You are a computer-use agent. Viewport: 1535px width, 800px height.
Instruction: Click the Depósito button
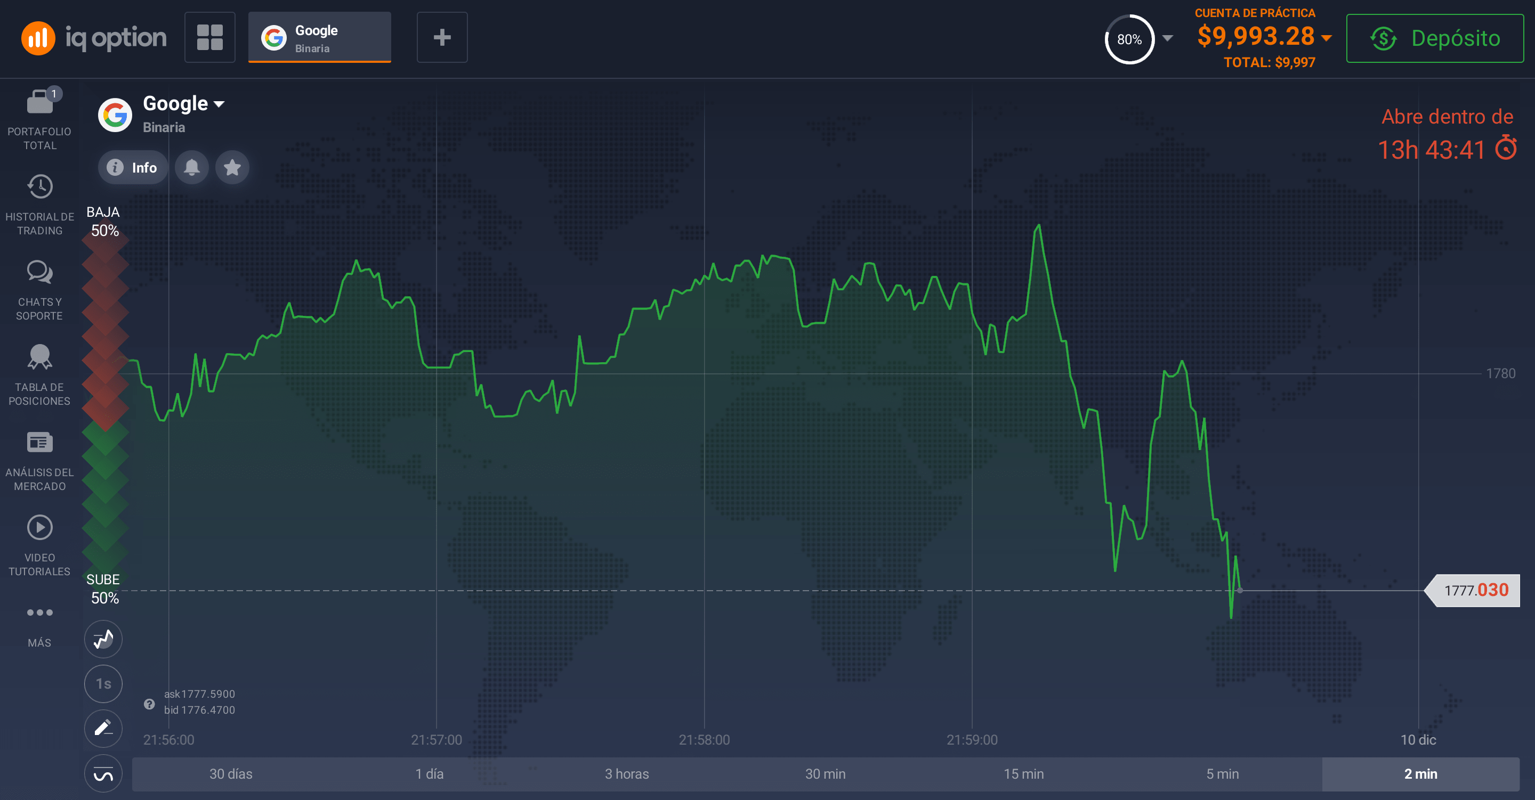pos(1435,38)
